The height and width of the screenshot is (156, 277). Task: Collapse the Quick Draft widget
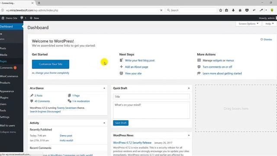[189, 88]
